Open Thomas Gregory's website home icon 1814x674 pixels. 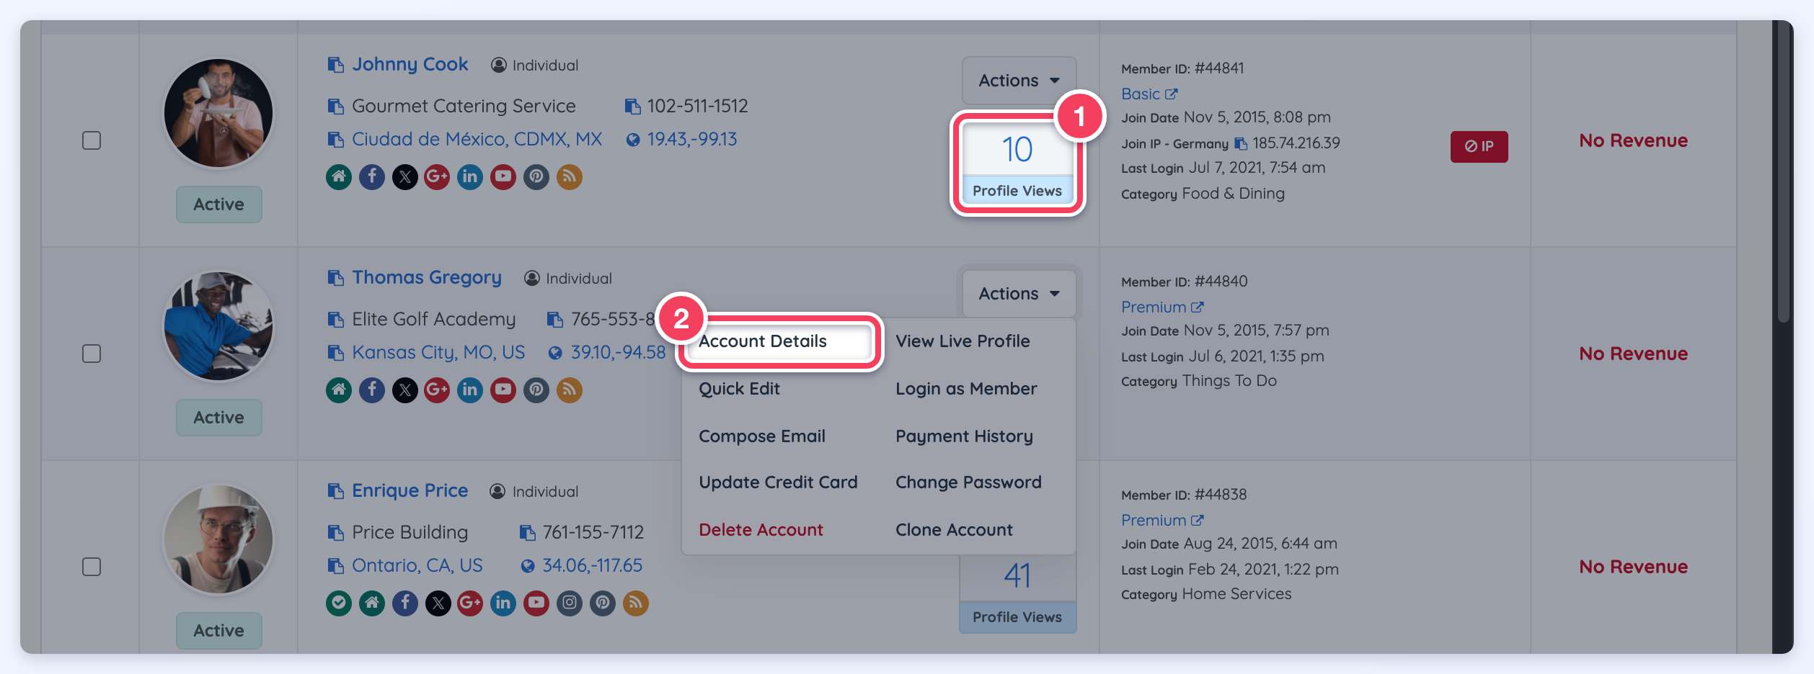pyautogui.click(x=339, y=390)
